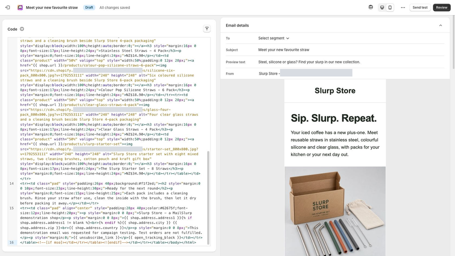Viewport: 455px width, 256px height.
Task: Click the 'Email details' heading
Action: pos(237,26)
